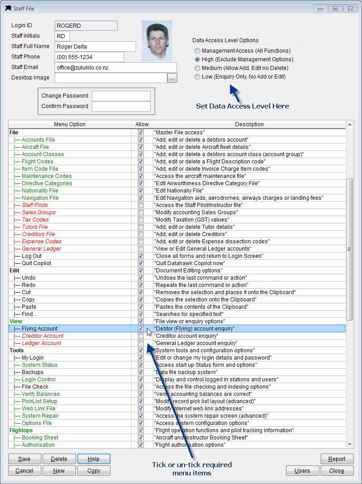Select the Verify Balances row
This screenshot has width=362, height=484.
pos(177,394)
